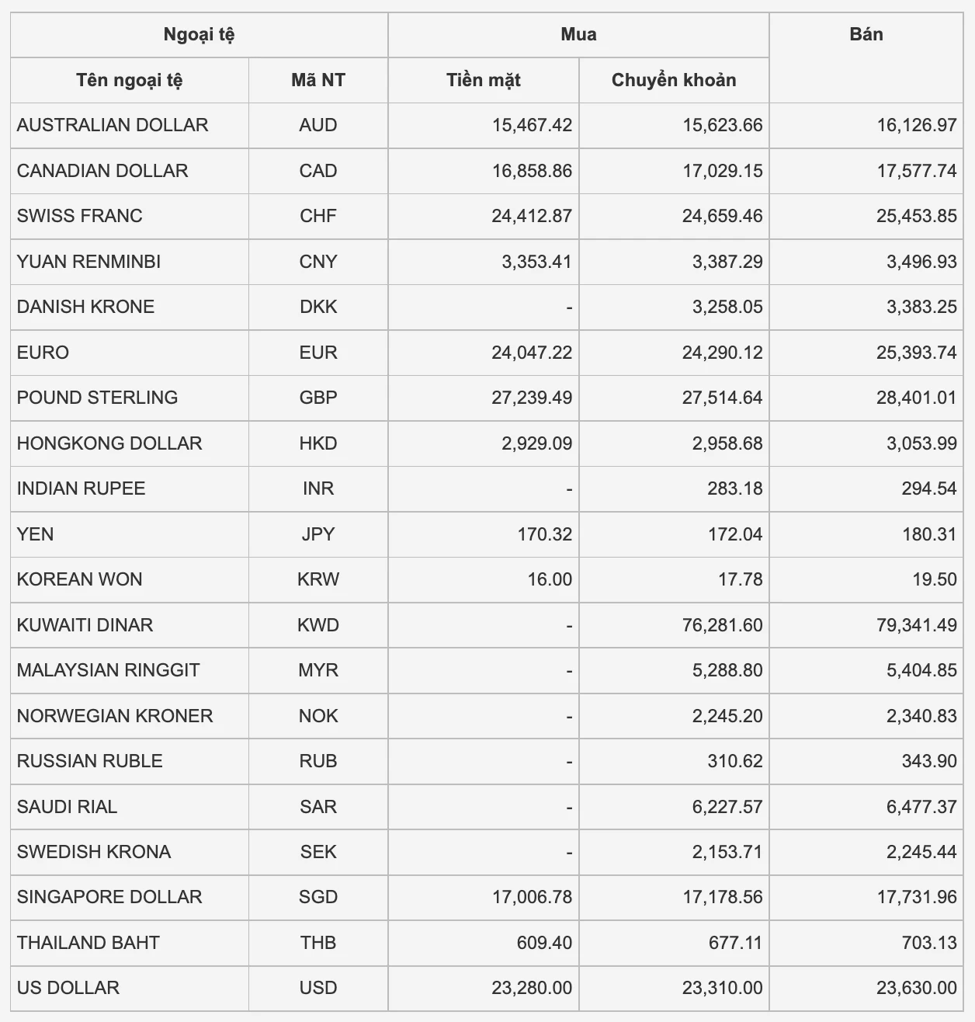Click the SWISS FRANC selling rate 25,453.85
This screenshot has width=975, height=1022.
(x=916, y=216)
